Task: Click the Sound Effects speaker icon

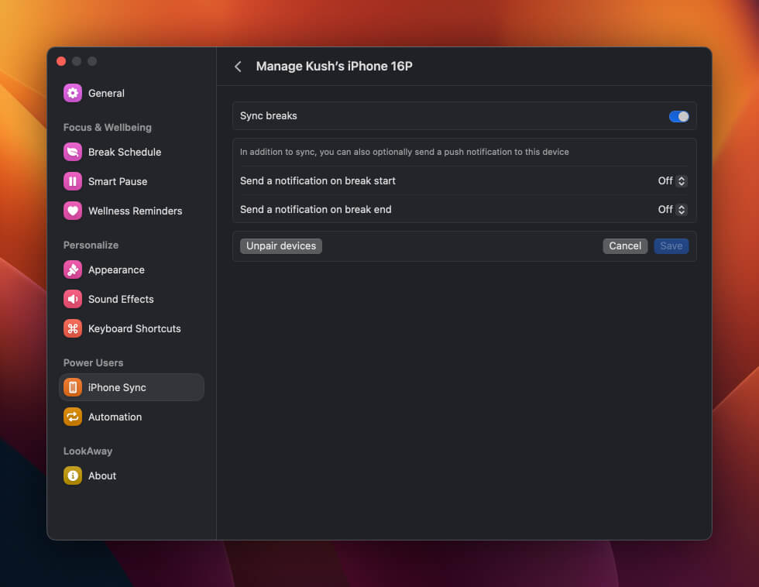Action: tap(72, 299)
